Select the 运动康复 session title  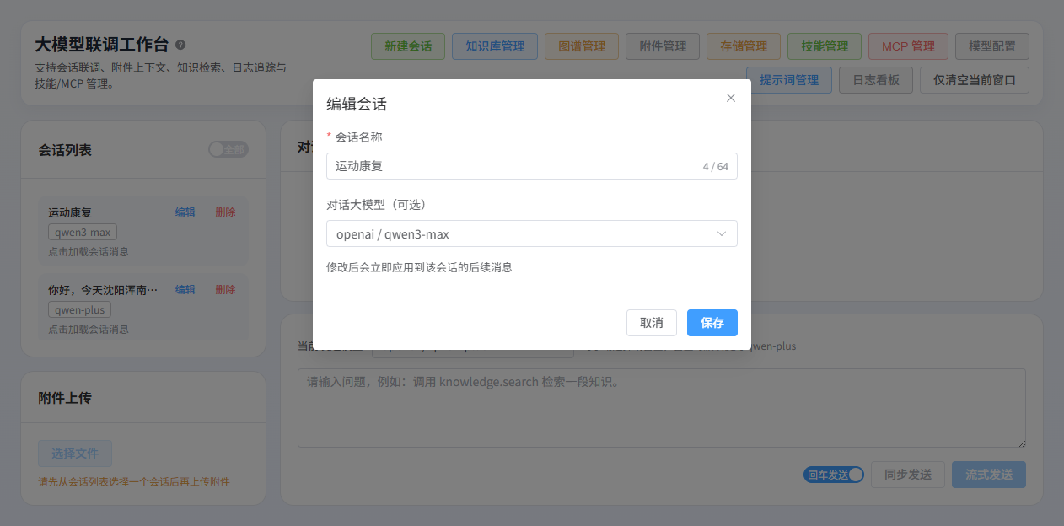coord(70,212)
